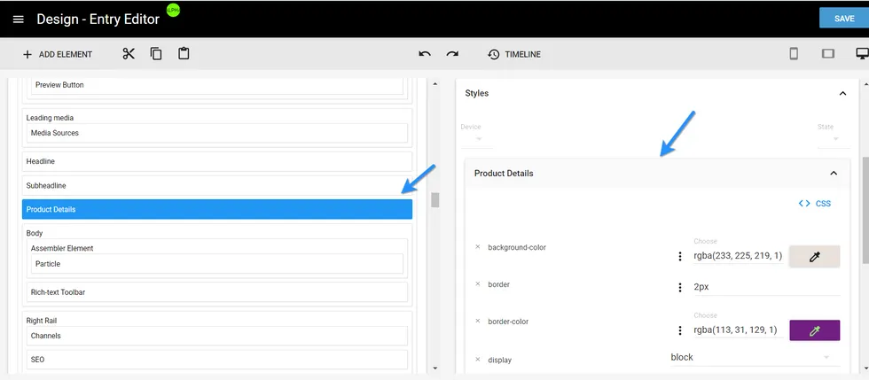Viewport: 869px width, 380px height.
Task: Select Media Sources in the tree
Action: pos(218,133)
